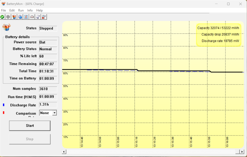Click the log scroll toolbar icon
The height and width of the screenshot is (157, 247).
point(38,17)
